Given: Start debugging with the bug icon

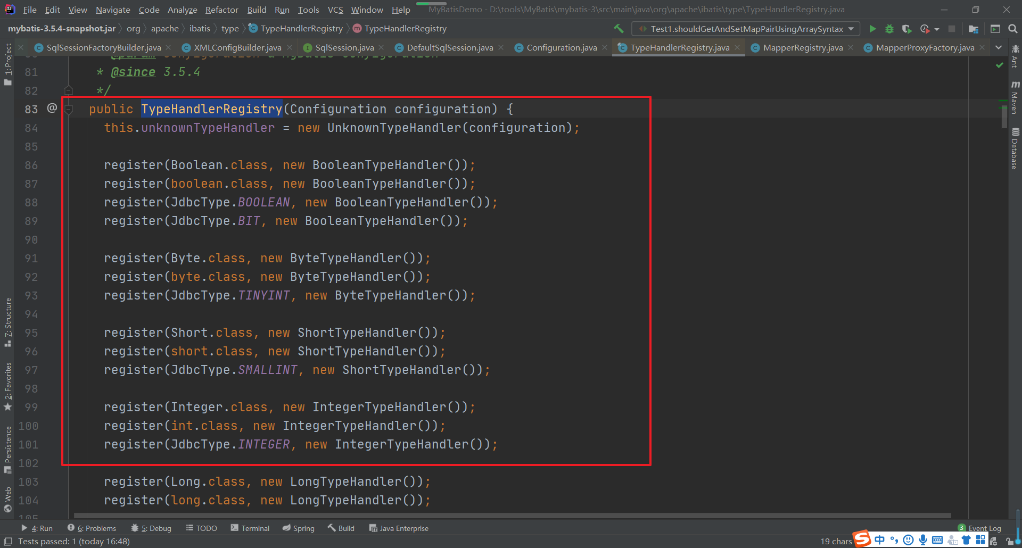Looking at the screenshot, I should tap(889, 29).
